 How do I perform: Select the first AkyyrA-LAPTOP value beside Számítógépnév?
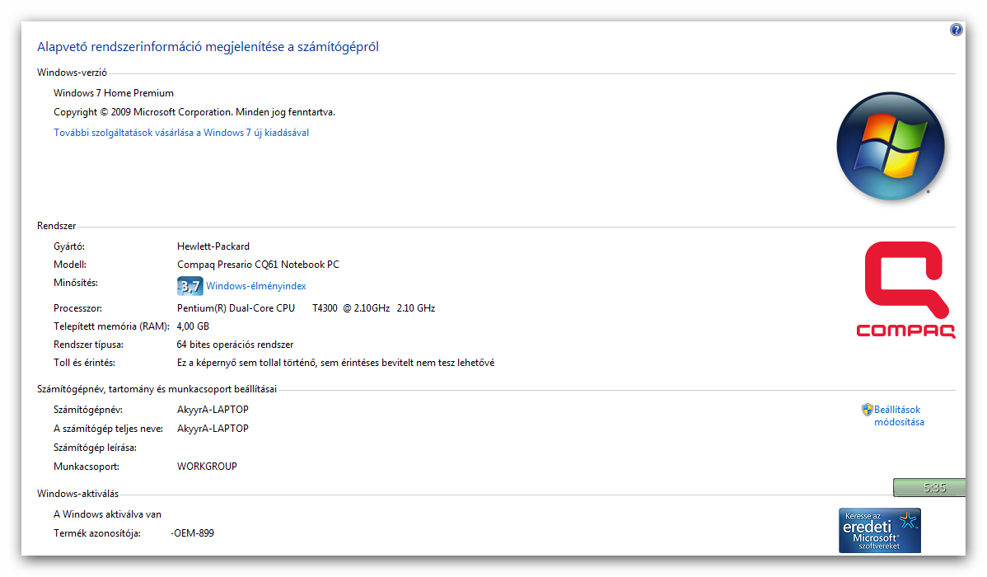pyautogui.click(x=213, y=410)
